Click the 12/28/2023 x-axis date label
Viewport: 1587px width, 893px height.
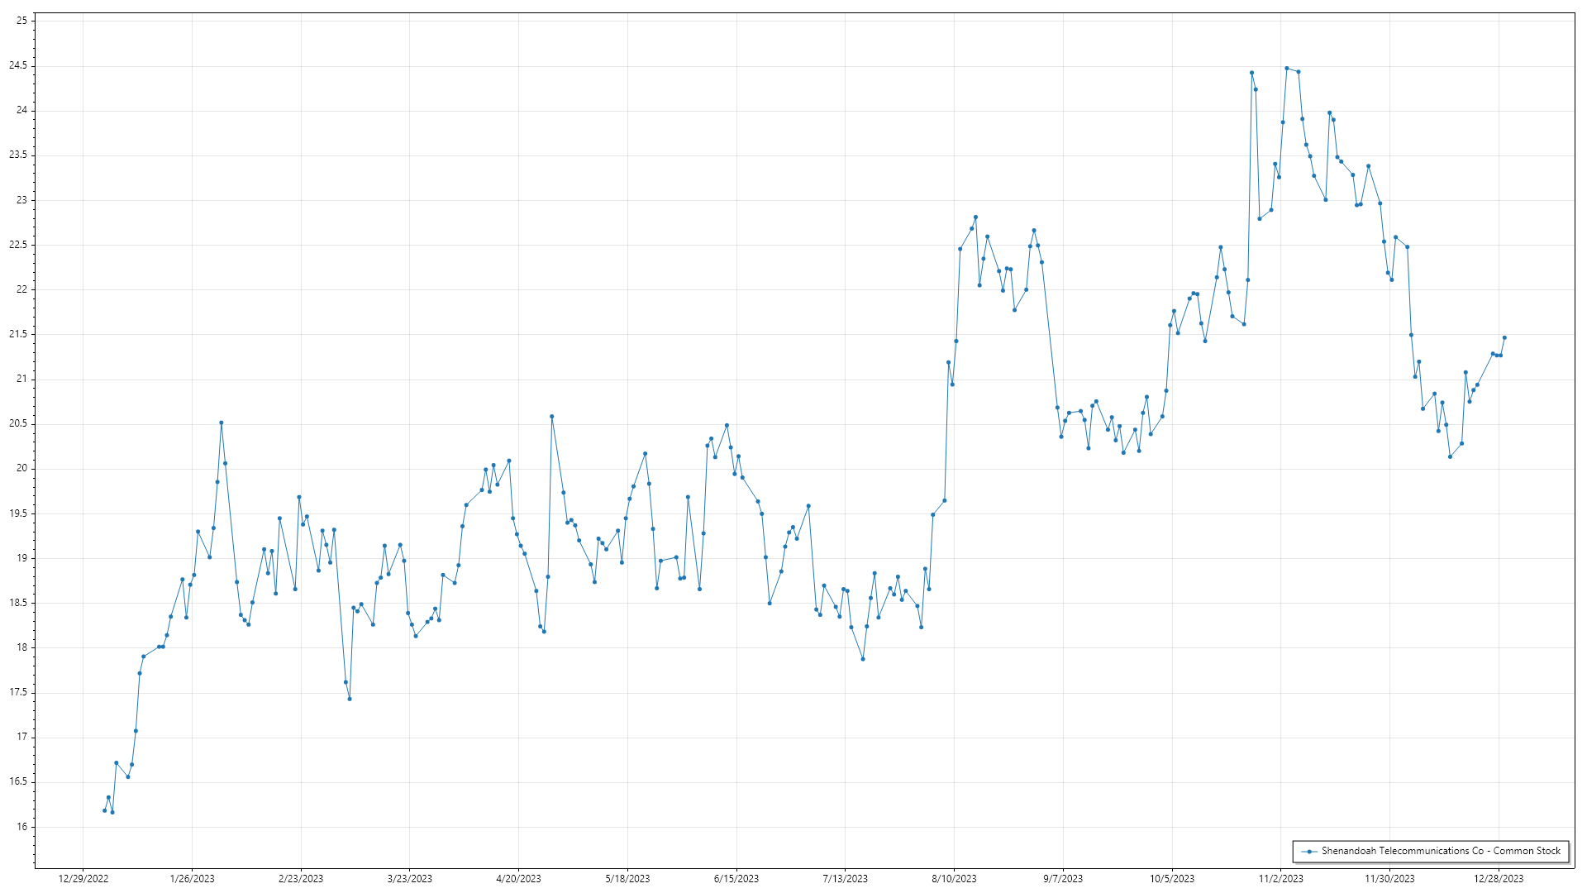(x=1499, y=879)
